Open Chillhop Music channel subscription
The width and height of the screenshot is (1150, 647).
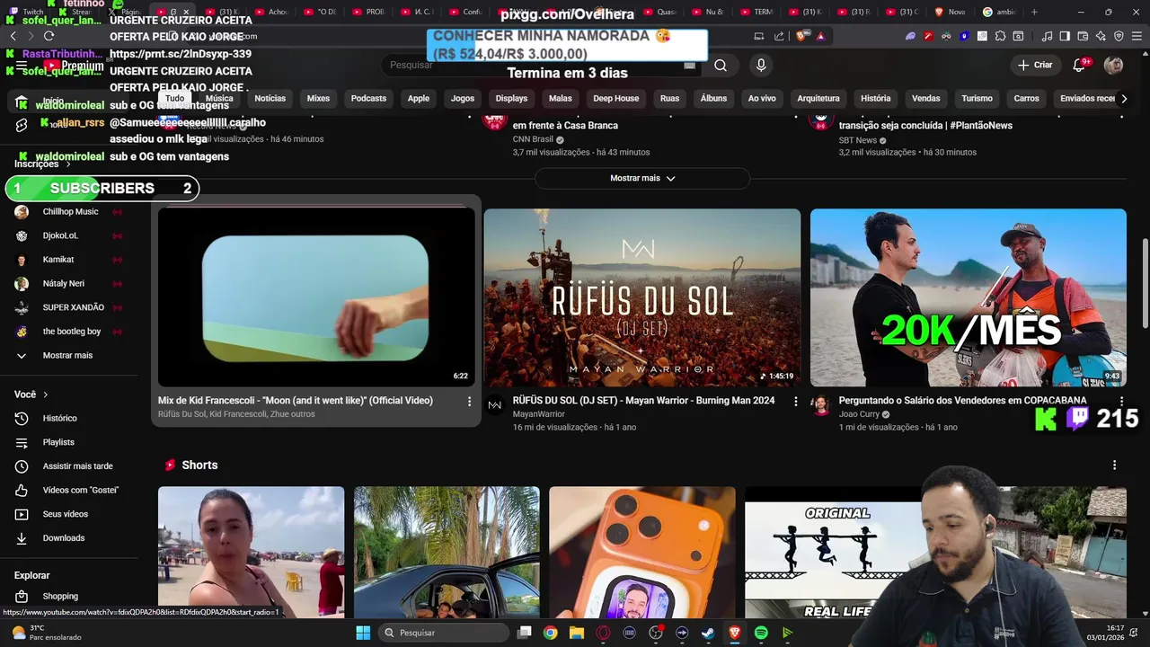[x=70, y=212]
